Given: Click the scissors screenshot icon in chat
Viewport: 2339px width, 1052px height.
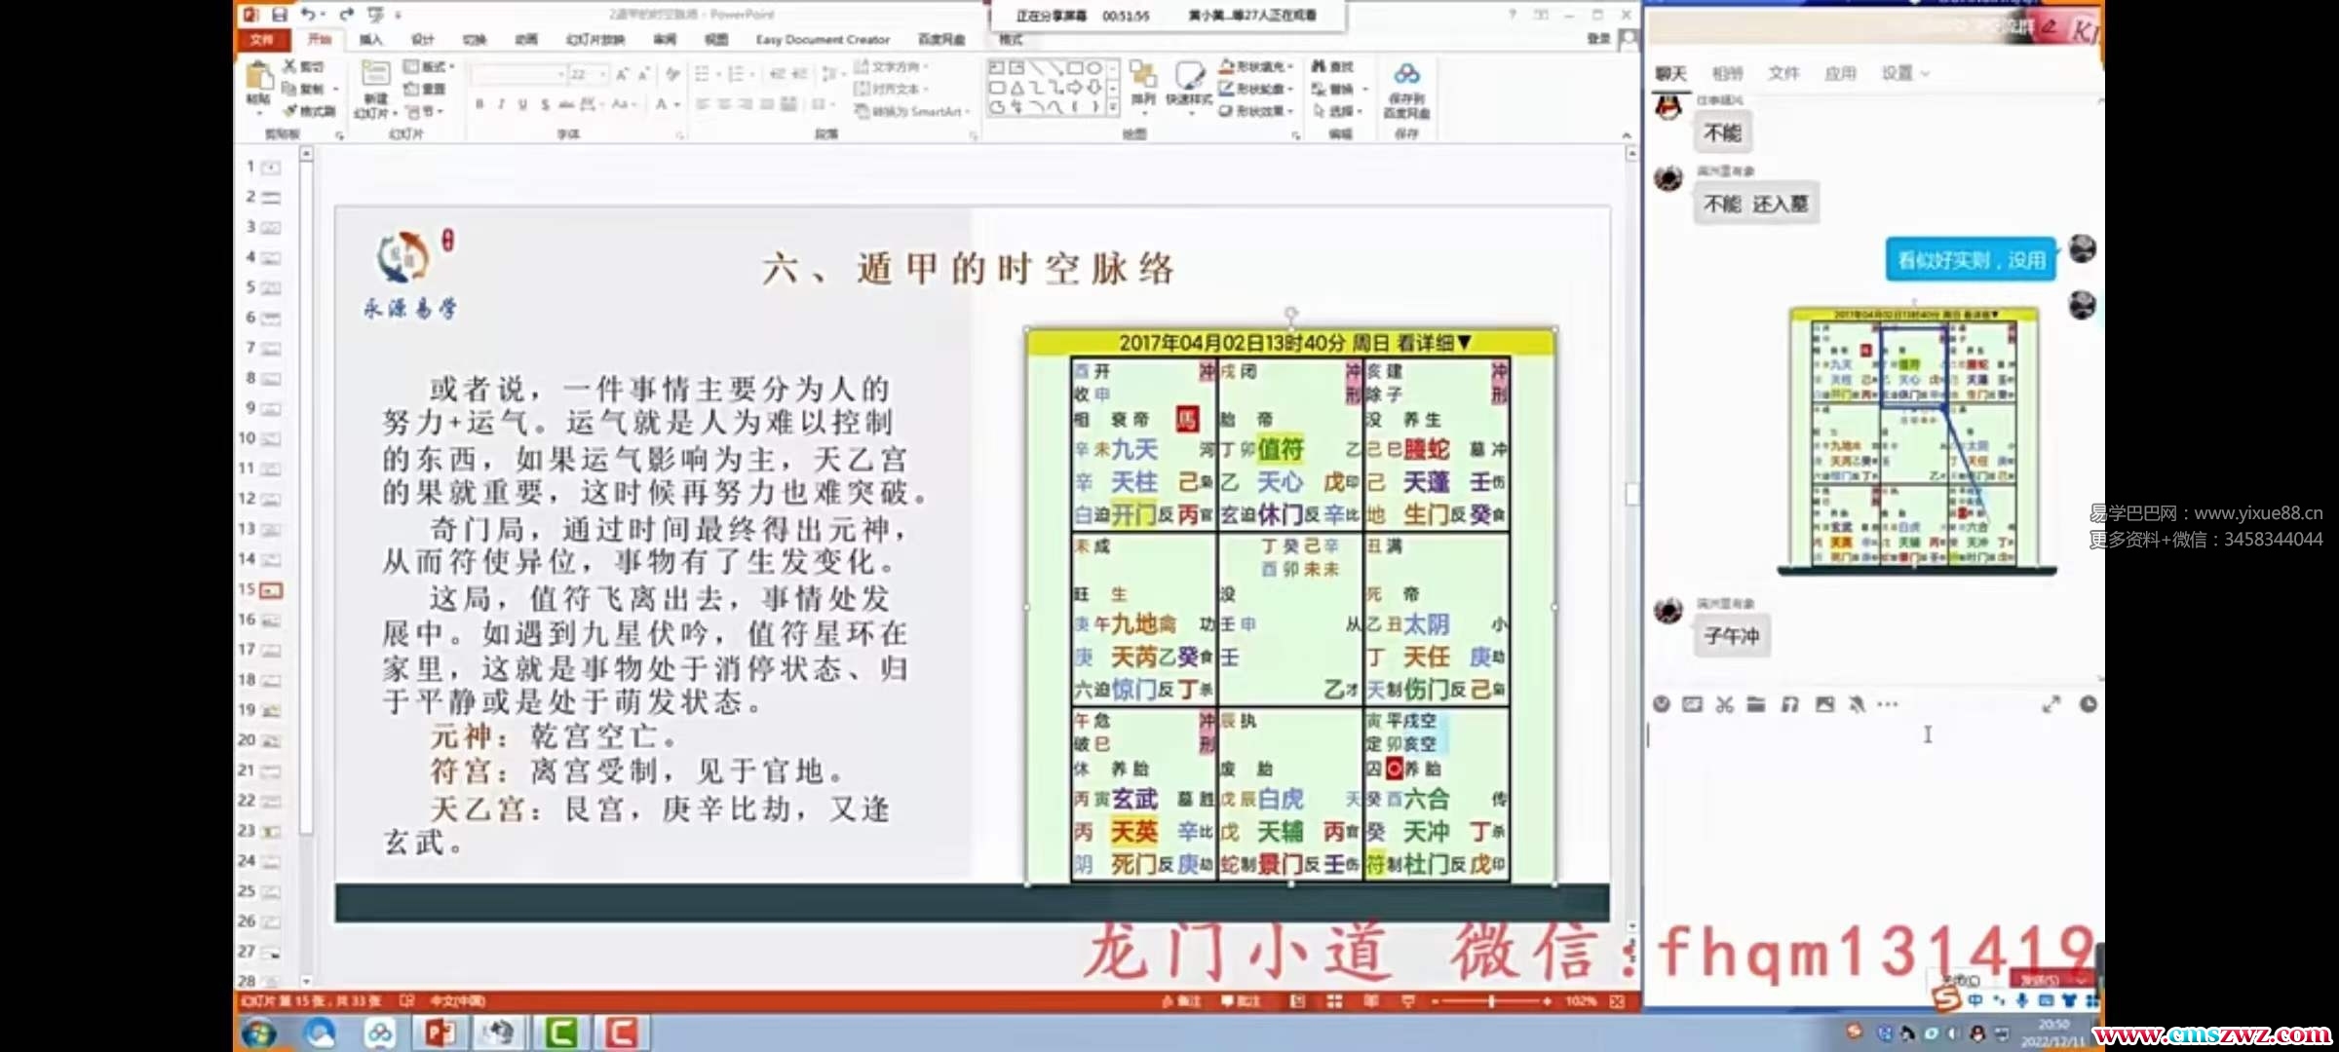Looking at the screenshot, I should tap(1725, 704).
